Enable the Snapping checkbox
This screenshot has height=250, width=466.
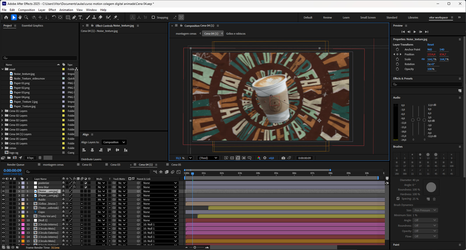[x=153, y=17]
